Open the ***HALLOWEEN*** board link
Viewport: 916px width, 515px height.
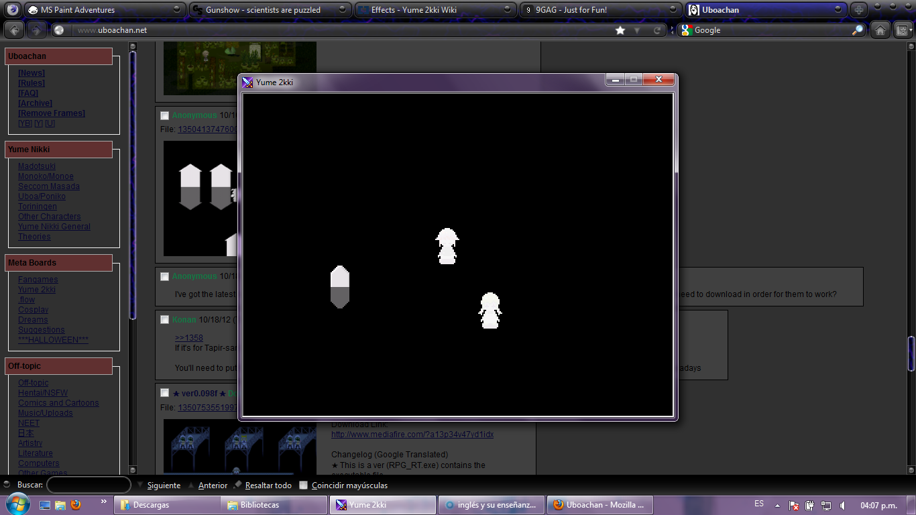click(53, 340)
